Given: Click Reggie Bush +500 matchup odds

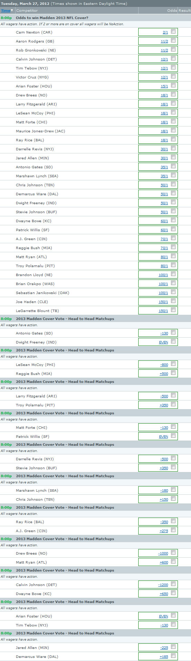Looking at the screenshot, I should pos(164,374).
